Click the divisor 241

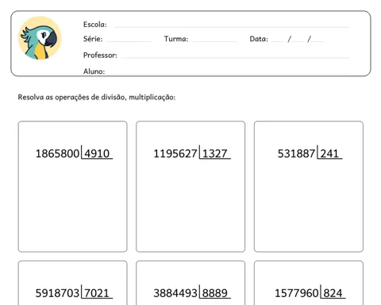[x=329, y=153]
